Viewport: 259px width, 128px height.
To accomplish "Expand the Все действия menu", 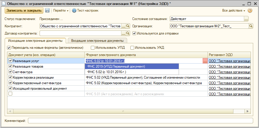I will pos(233,10).
